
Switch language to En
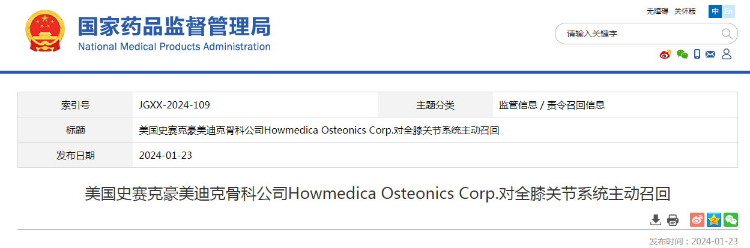click(x=728, y=11)
